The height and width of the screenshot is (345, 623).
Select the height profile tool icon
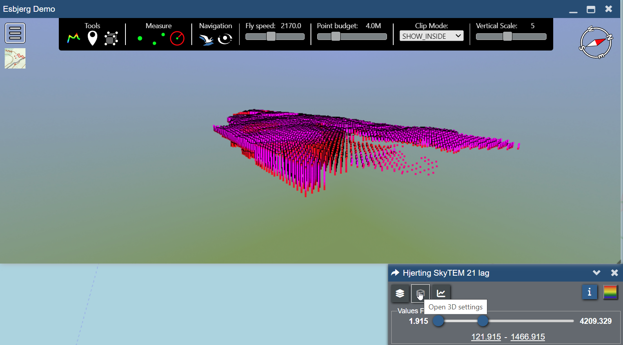point(74,38)
